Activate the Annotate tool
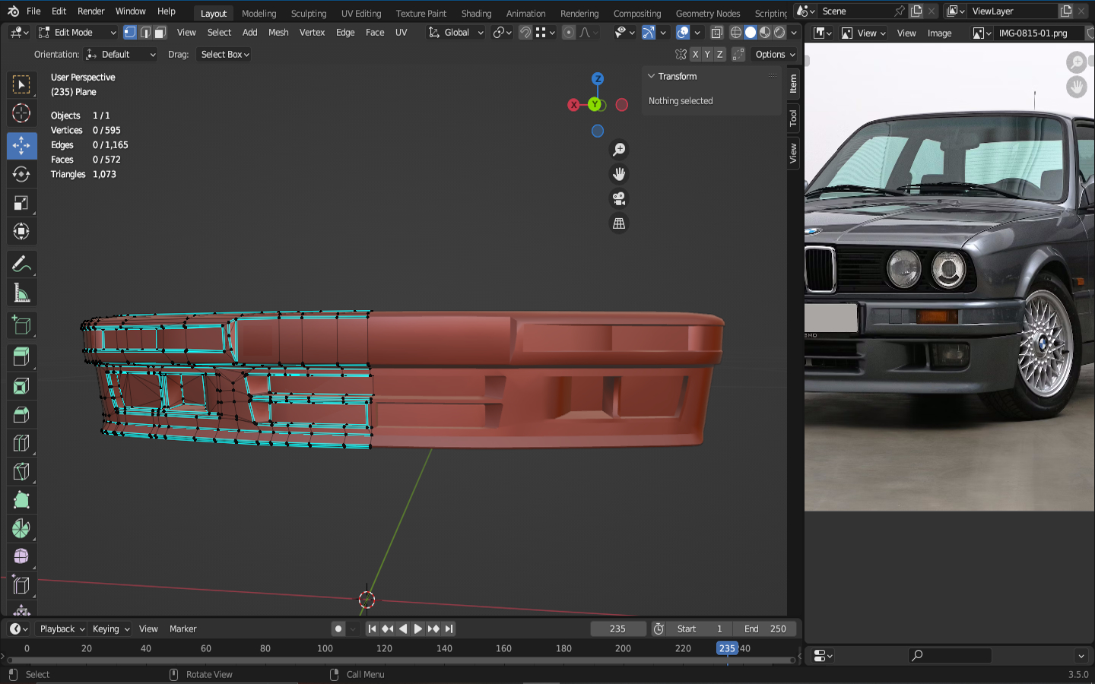Viewport: 1095px width, 684px height. 21,264
